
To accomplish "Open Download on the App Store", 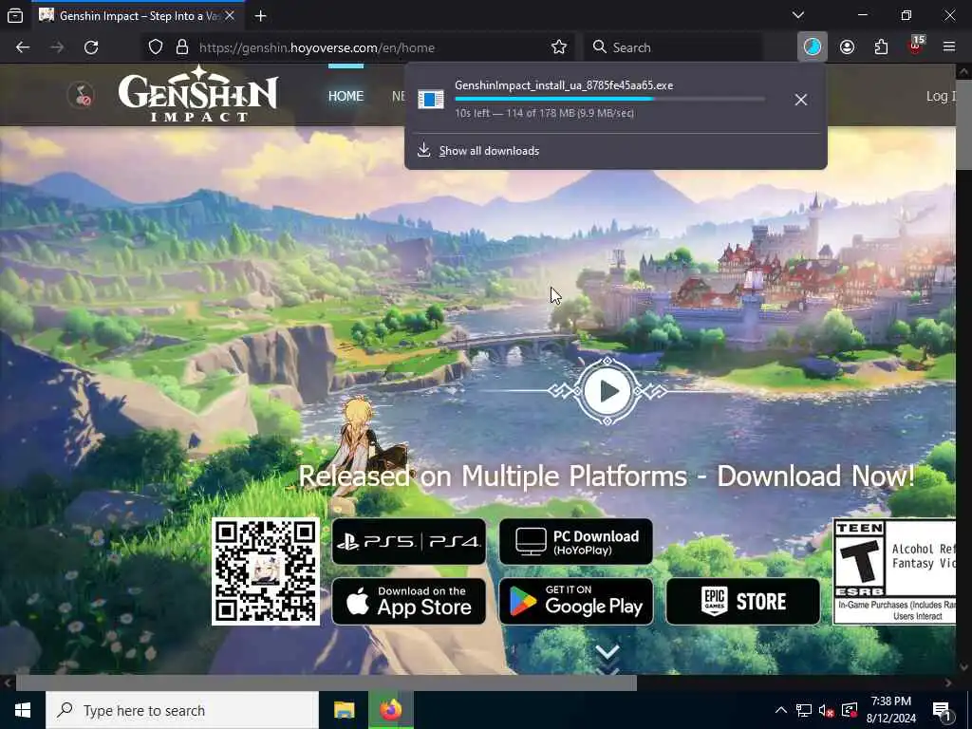I will coord(409,601).
